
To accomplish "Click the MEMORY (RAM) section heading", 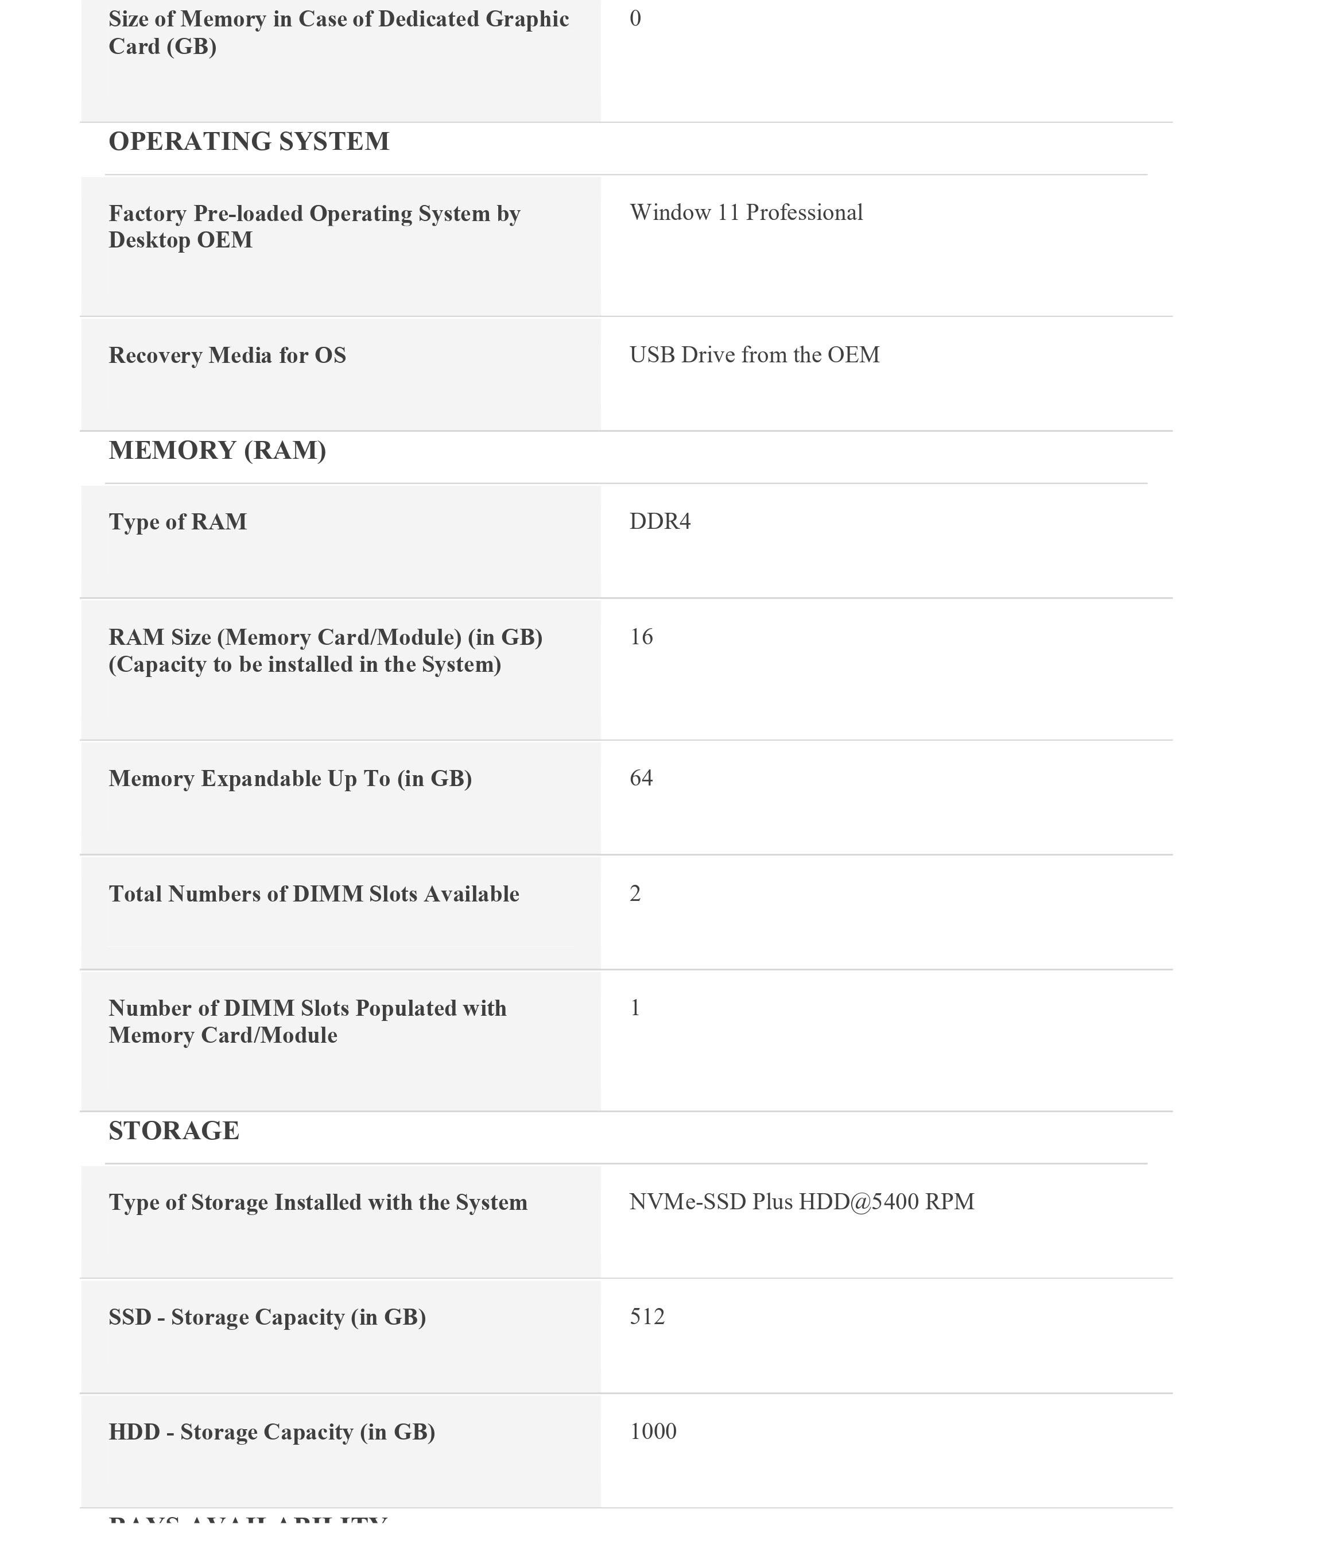I will (x=218, y=451).
